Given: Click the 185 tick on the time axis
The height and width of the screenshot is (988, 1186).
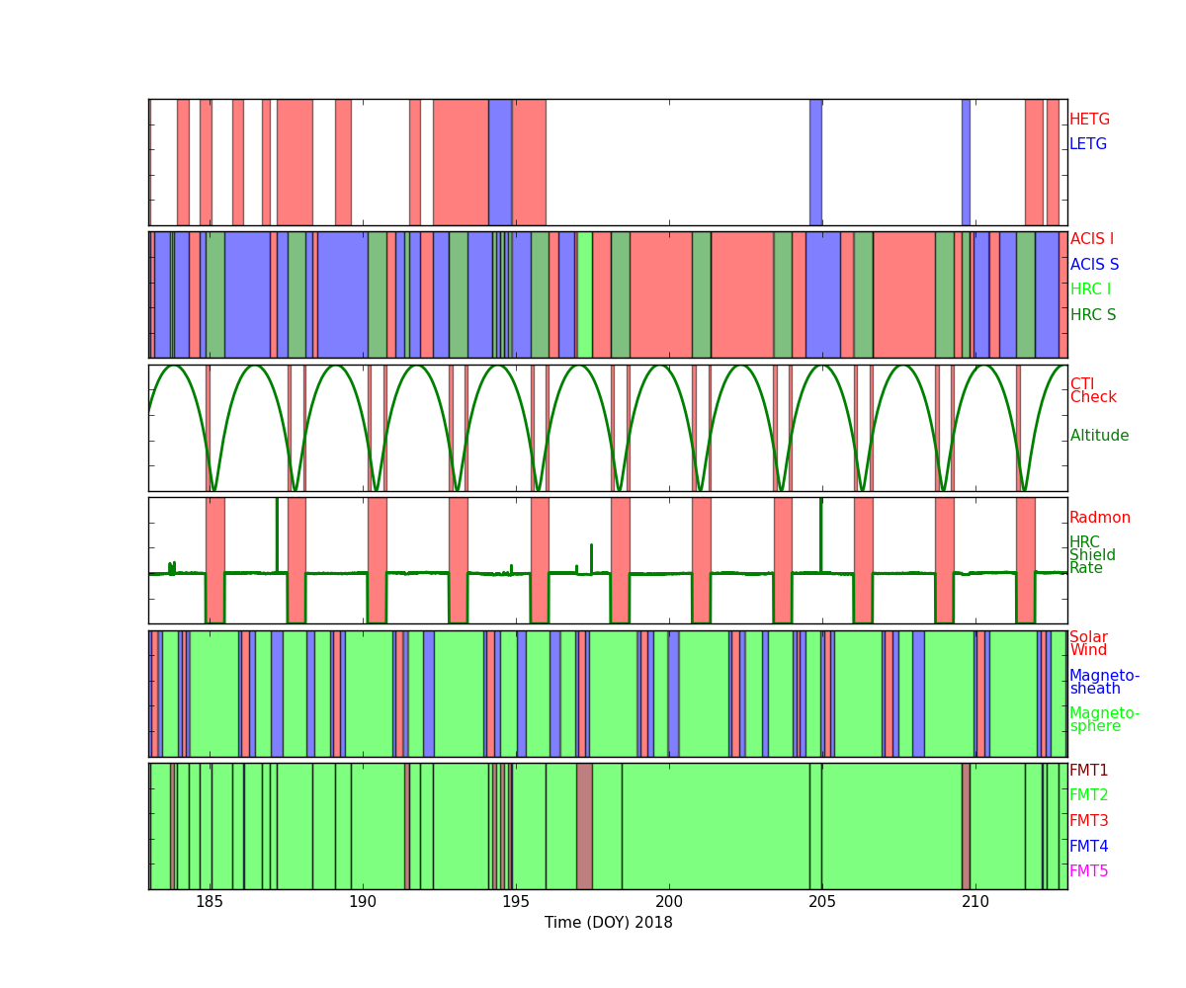Looking at the screenshot, I should coord(210,902).
